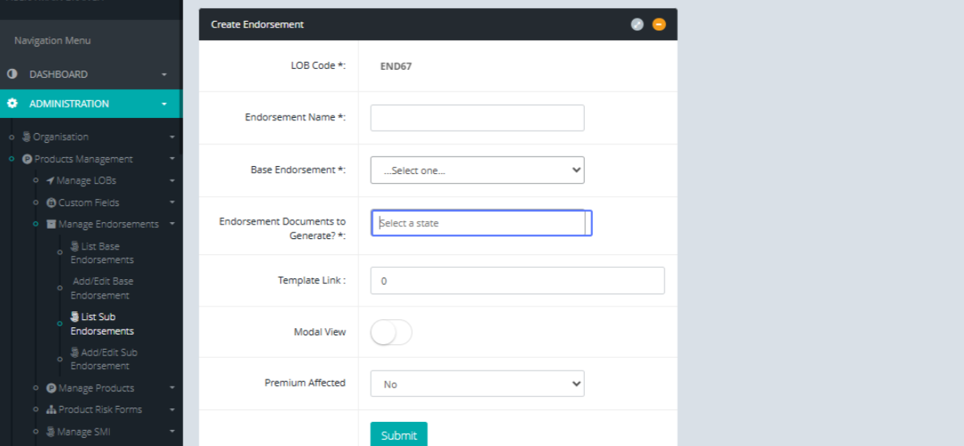The height and width of the screenshot is (446, 964).
Task: Toggle the Modal View switch
Action: tap(391, 332)
